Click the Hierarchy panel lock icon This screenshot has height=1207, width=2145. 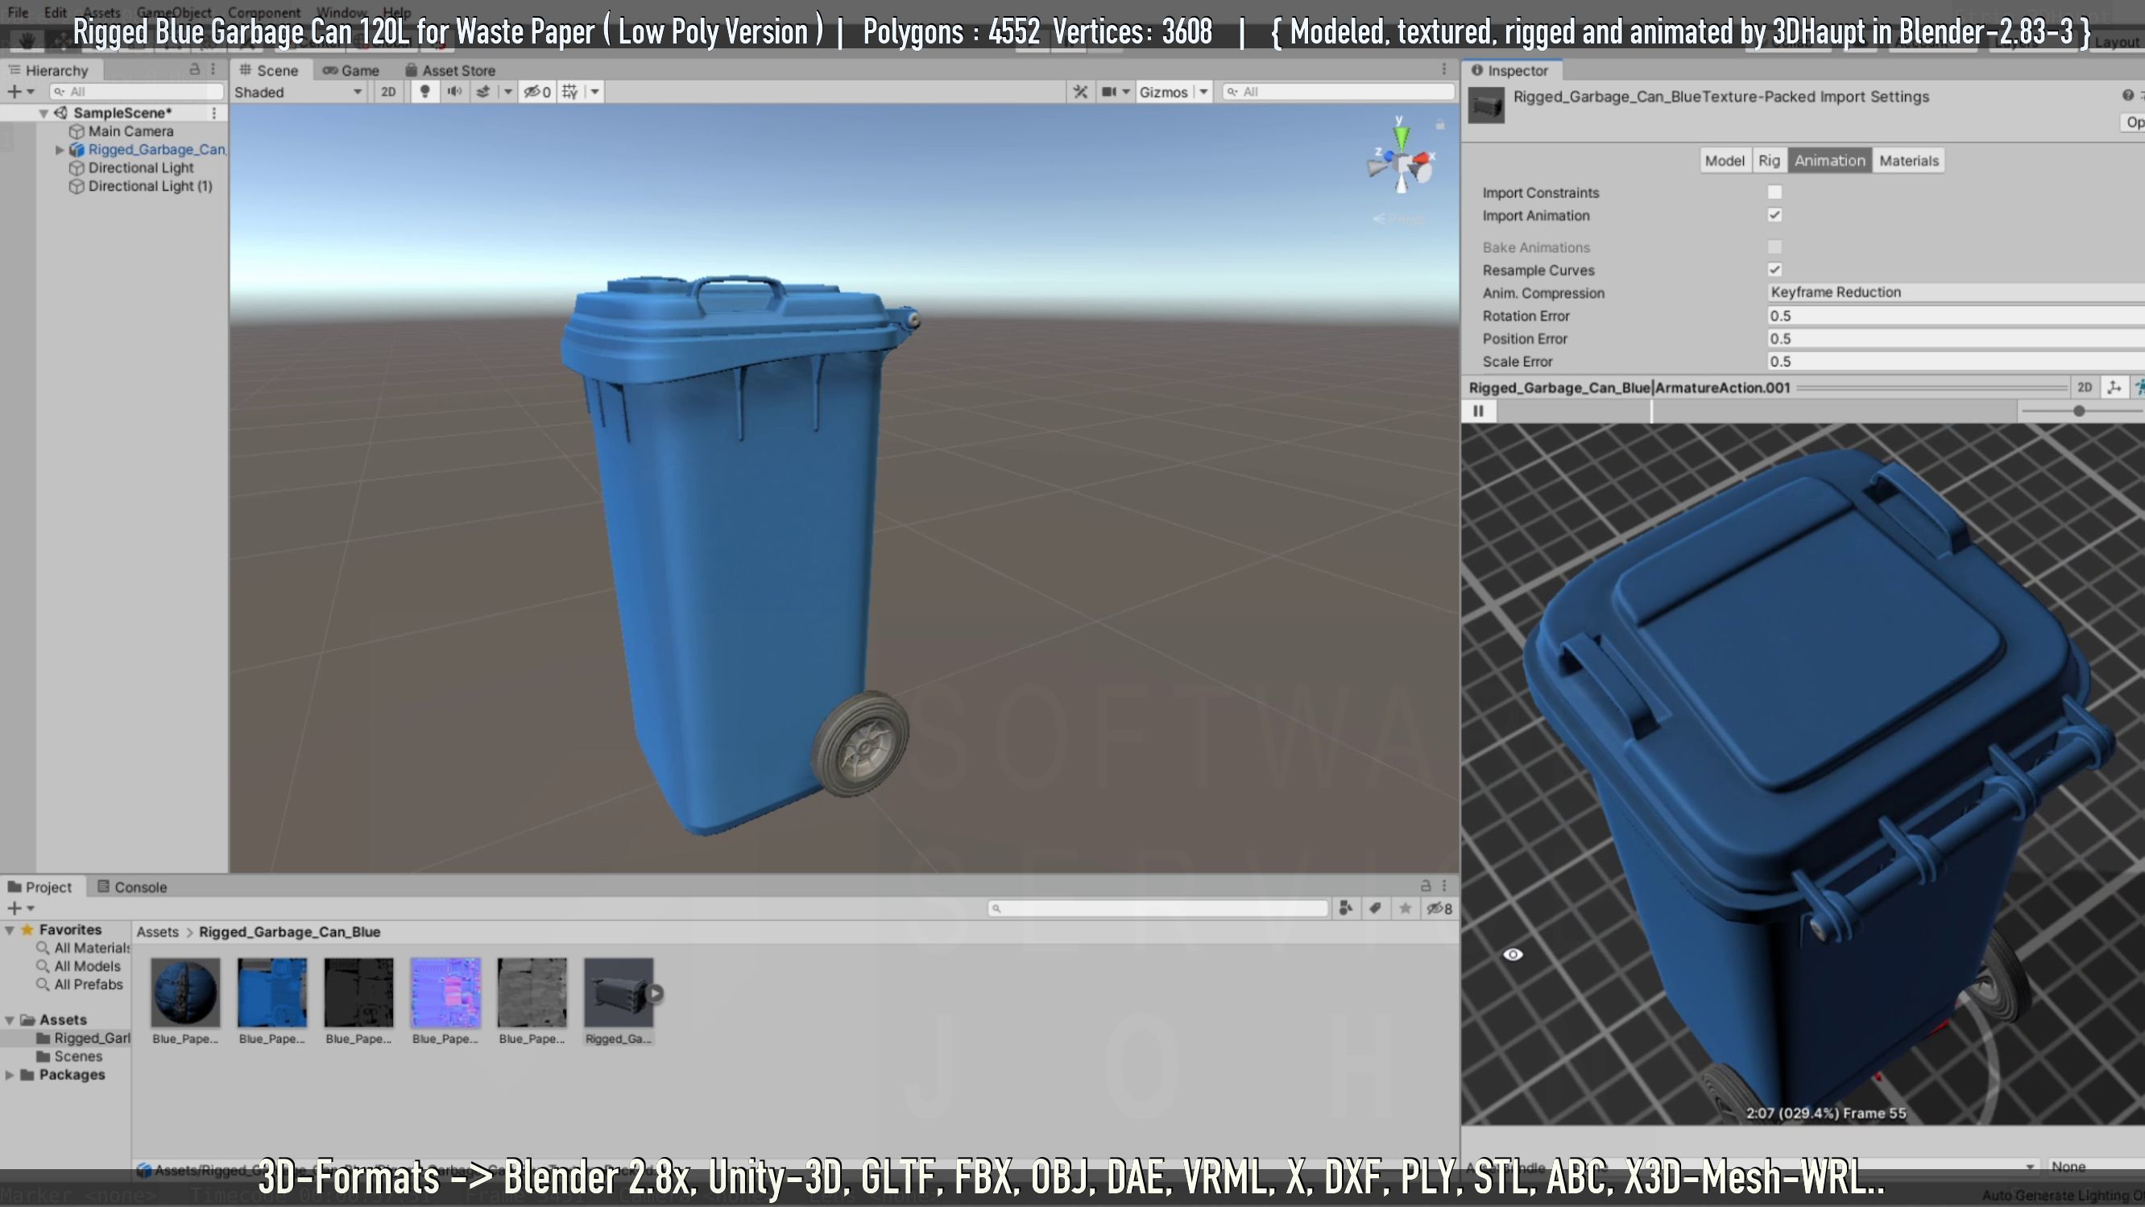tap(195, 69)
